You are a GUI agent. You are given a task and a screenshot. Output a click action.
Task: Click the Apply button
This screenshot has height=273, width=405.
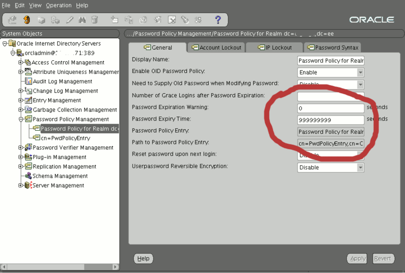click(356, 258)
